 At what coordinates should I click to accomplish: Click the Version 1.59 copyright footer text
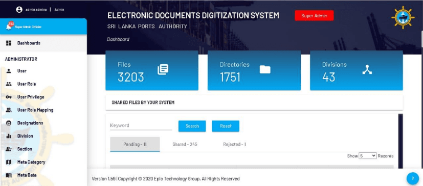click(x=166, y=179)
